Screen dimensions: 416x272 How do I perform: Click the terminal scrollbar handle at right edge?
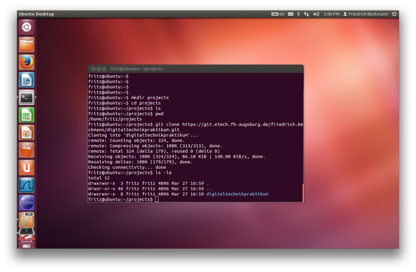(x=303, y=193)
